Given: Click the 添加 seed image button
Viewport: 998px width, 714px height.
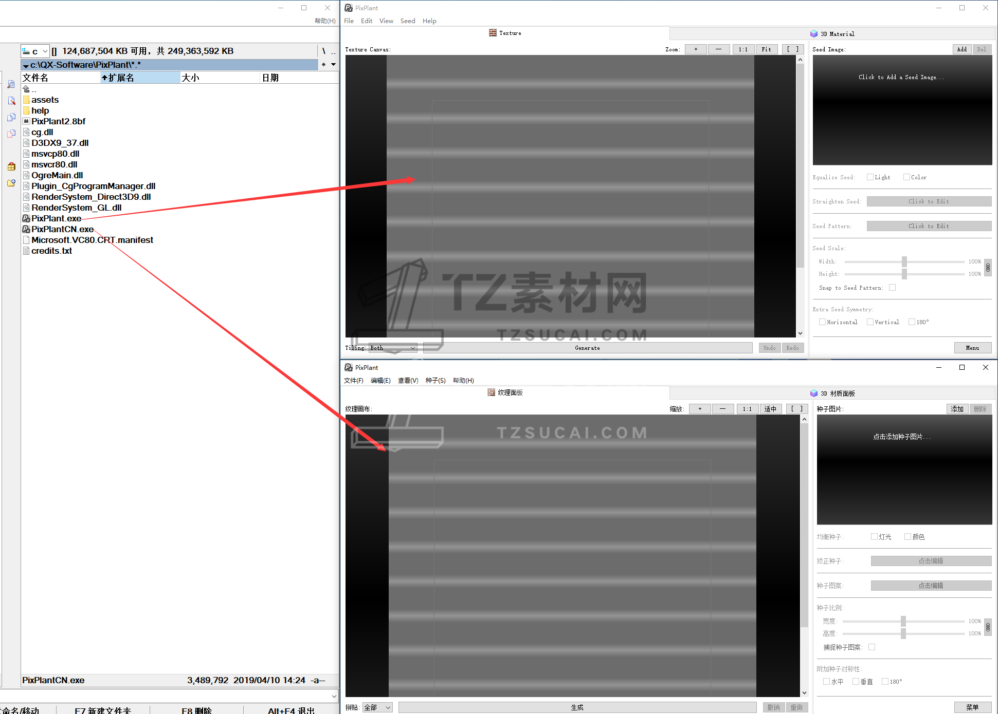Looking at the screenshot, I should (956, 409).
